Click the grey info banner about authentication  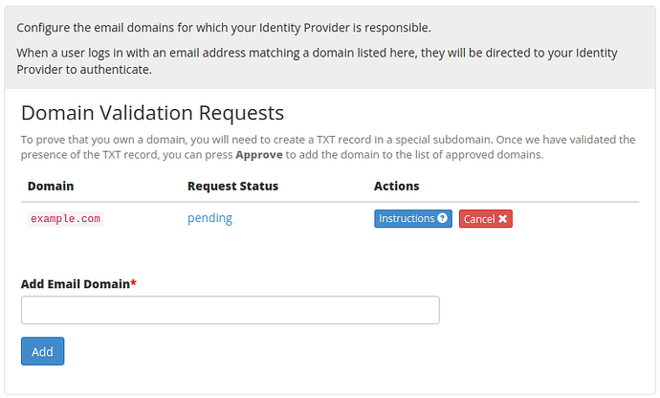click(x=330, y=48)
